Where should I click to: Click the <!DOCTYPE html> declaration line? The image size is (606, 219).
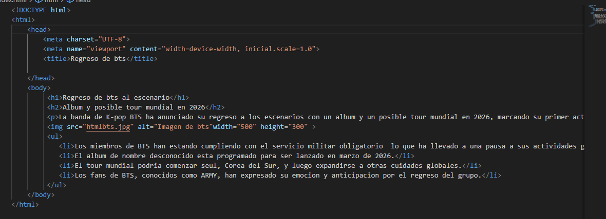(41, 10)
